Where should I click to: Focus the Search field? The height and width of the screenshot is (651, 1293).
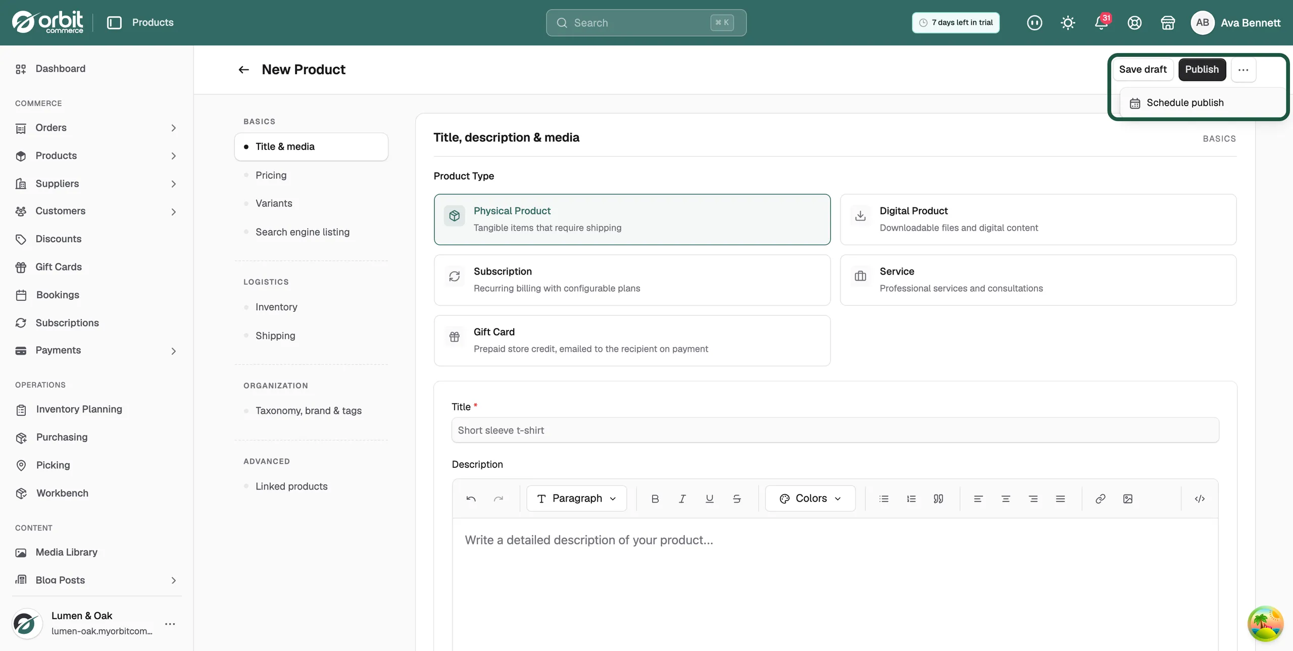pyautogui.click(x=646, y=23)
